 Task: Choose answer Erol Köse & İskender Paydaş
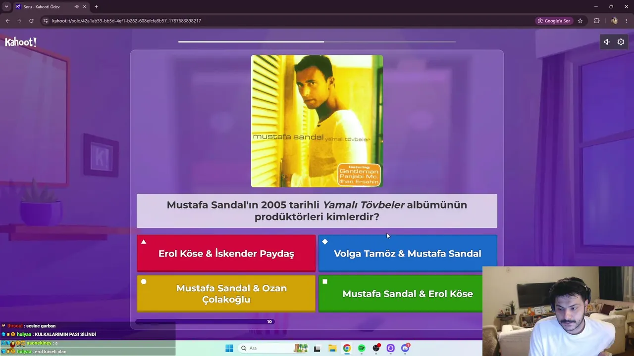click(226, 253)
